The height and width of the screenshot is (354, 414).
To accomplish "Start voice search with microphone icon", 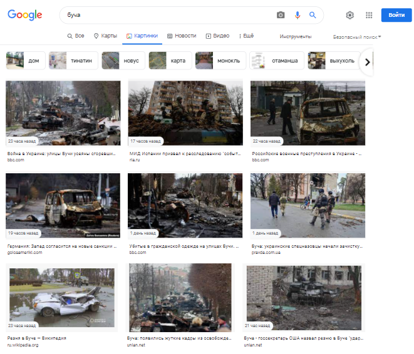I will 298,15.
